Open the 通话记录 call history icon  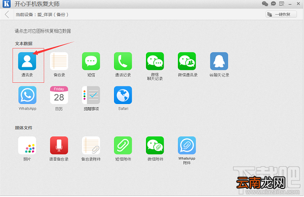point(123,61)
